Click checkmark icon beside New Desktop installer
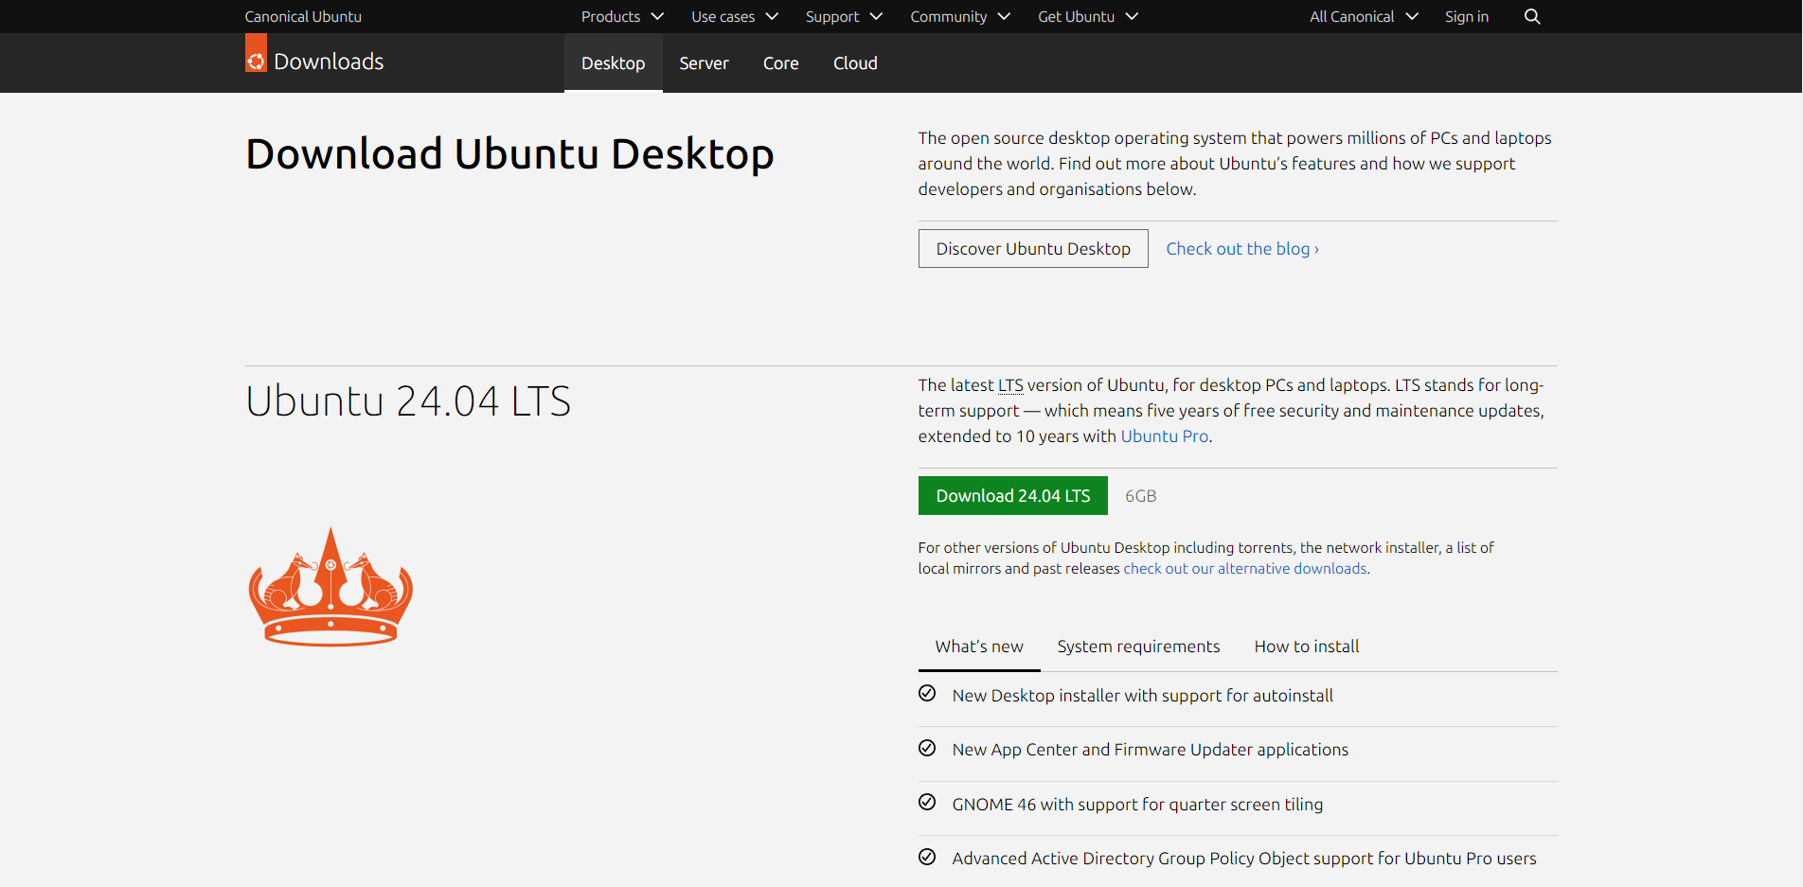The image size is (1803, 887). coord(927,694)
